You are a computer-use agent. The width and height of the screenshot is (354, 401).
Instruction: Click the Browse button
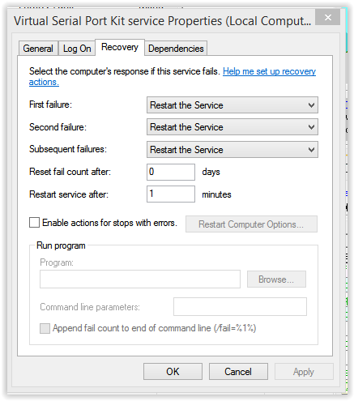pyautogui.click(x=276, y=279)
